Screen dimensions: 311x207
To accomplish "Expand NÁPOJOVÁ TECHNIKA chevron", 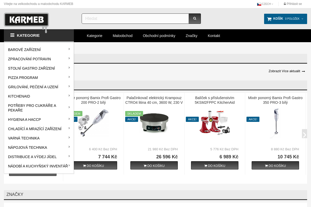I will coord(69,147).
